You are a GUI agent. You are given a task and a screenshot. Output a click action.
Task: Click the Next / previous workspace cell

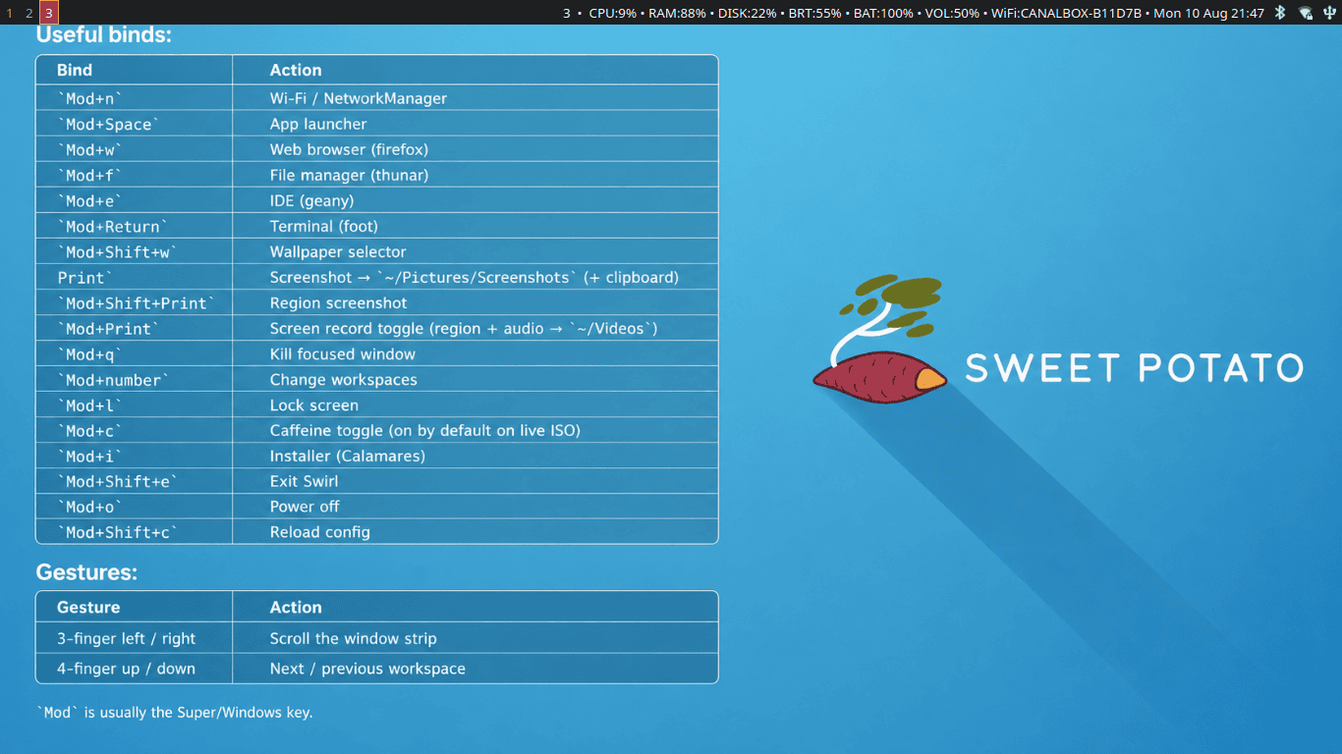475,669
